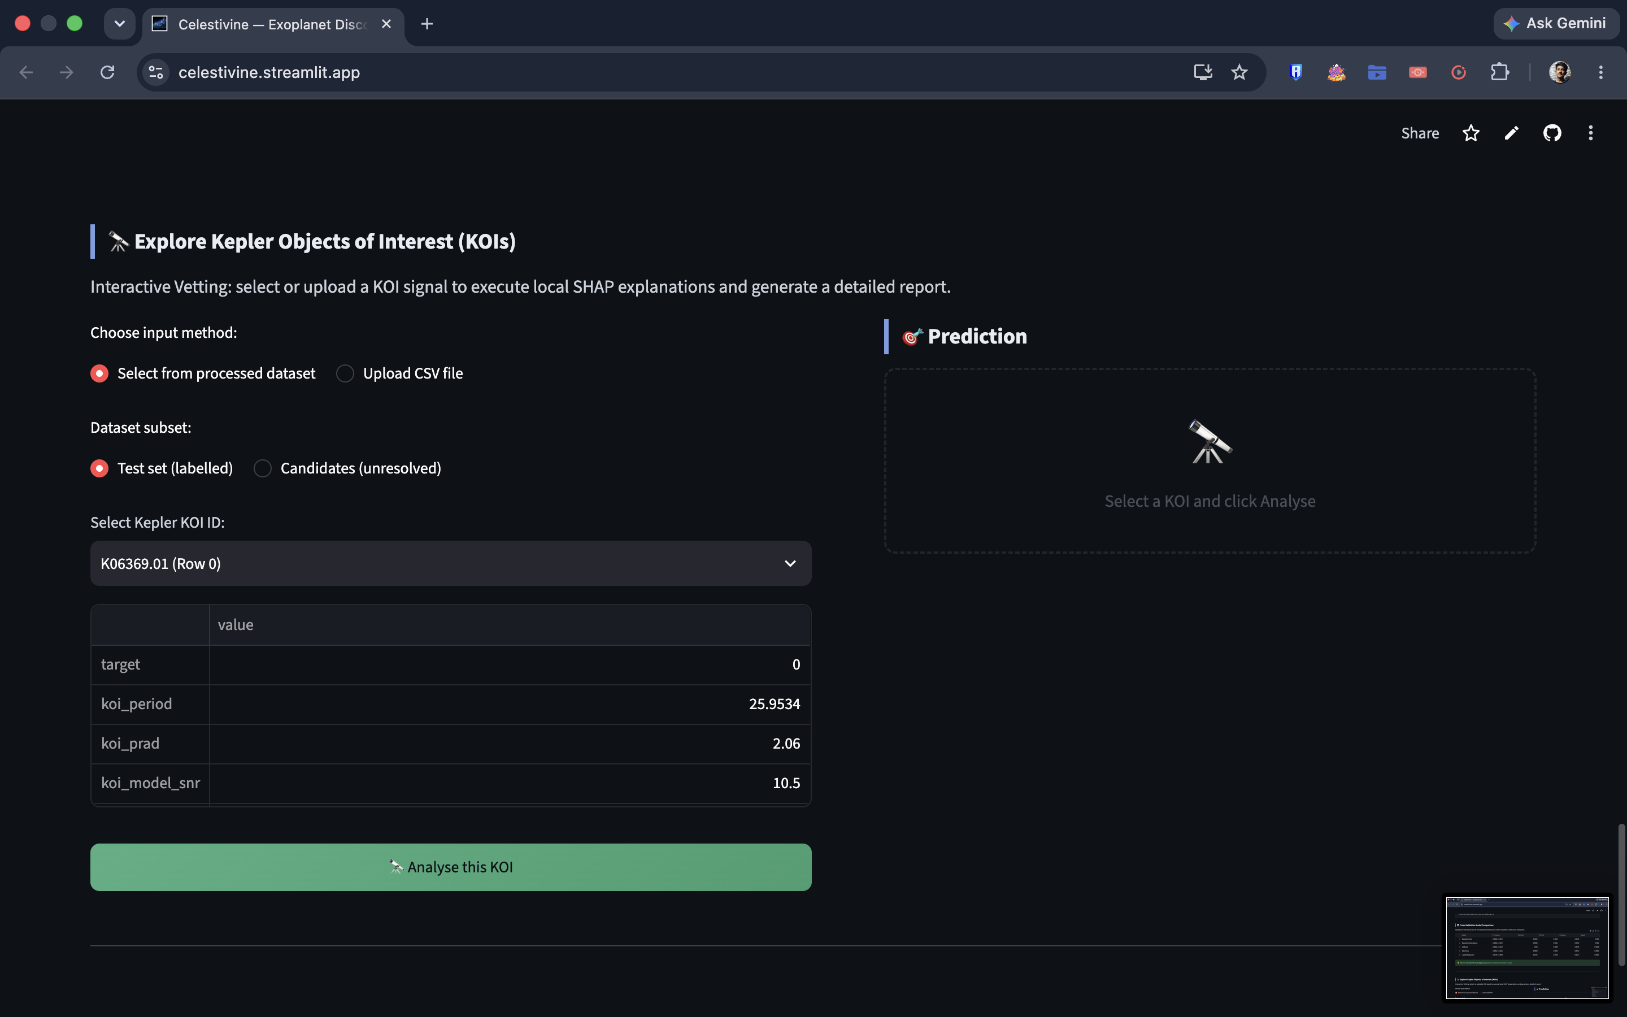Select the Celestivine browser tab
1627x1017 pixels.
click(x=273, y=24)
